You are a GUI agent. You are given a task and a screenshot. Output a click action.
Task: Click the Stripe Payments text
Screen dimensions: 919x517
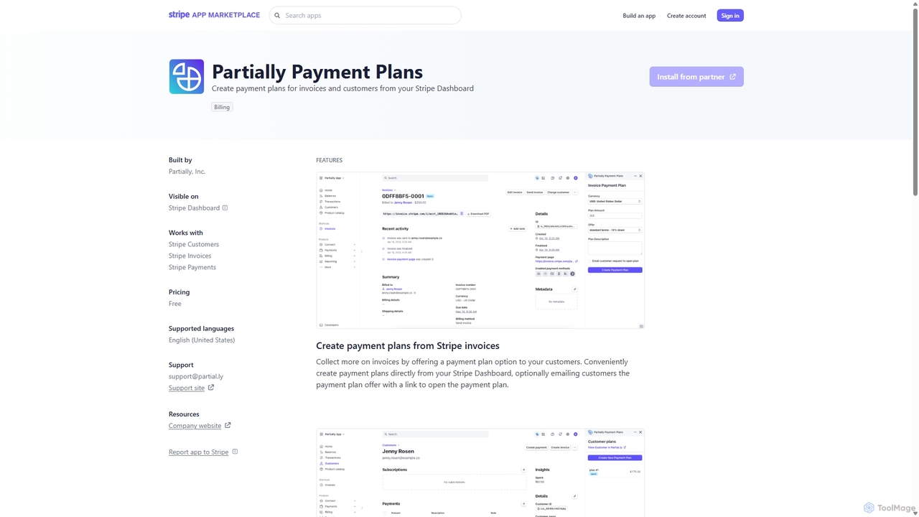click(x=192, y=267)
